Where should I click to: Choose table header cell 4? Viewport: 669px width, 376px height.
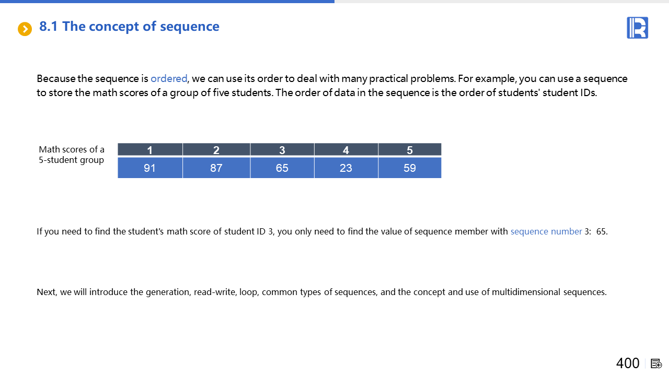pos(346,150)
